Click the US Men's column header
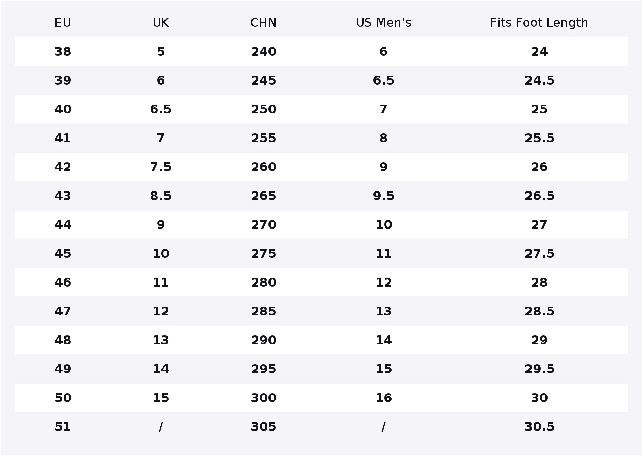643x456 pixels. (x=383, y=23)
